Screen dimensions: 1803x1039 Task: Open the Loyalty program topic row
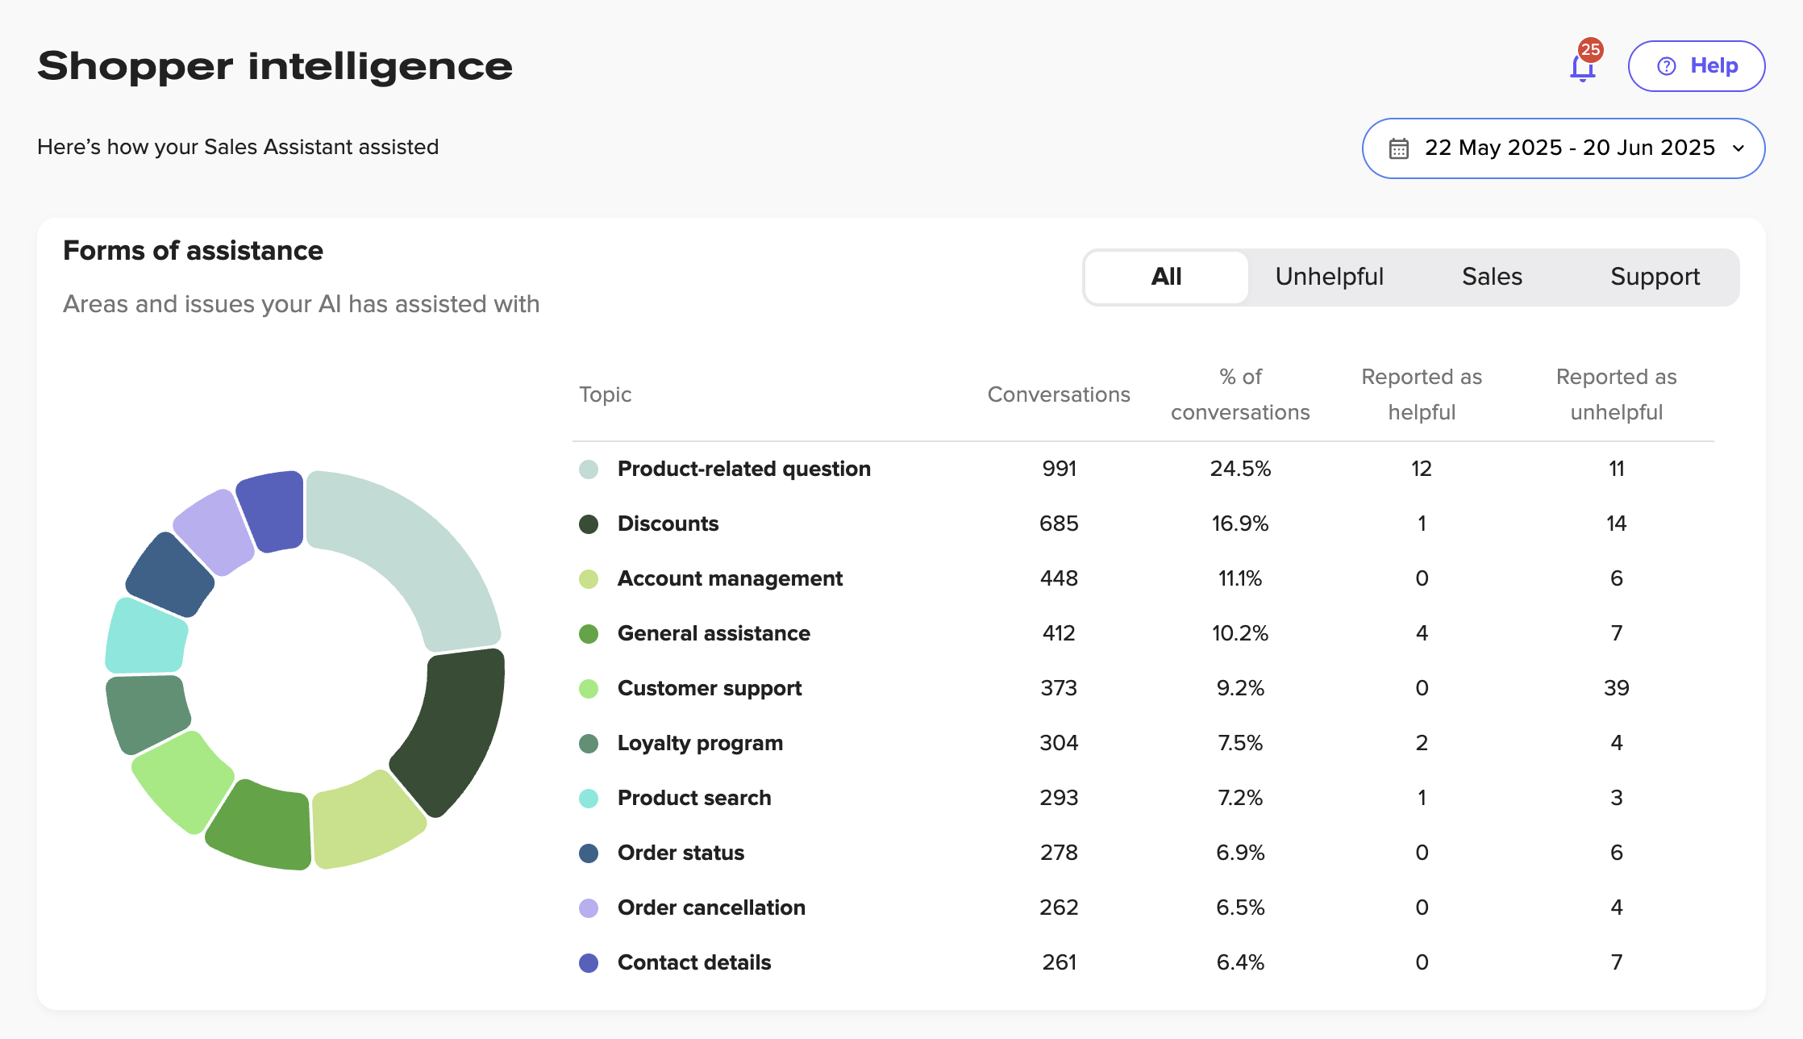[700, 744]
